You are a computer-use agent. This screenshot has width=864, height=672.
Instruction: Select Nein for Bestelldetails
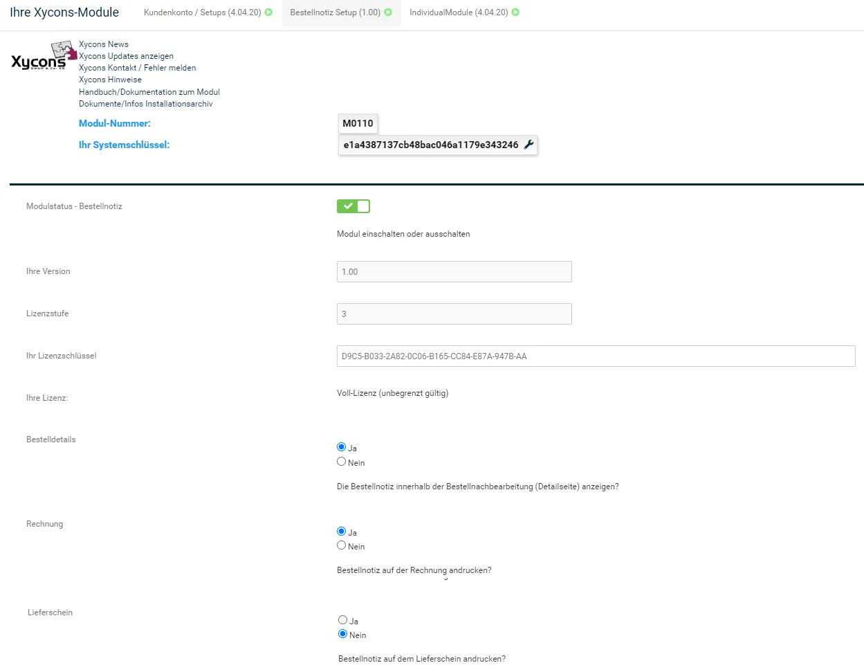click(341, 462)
